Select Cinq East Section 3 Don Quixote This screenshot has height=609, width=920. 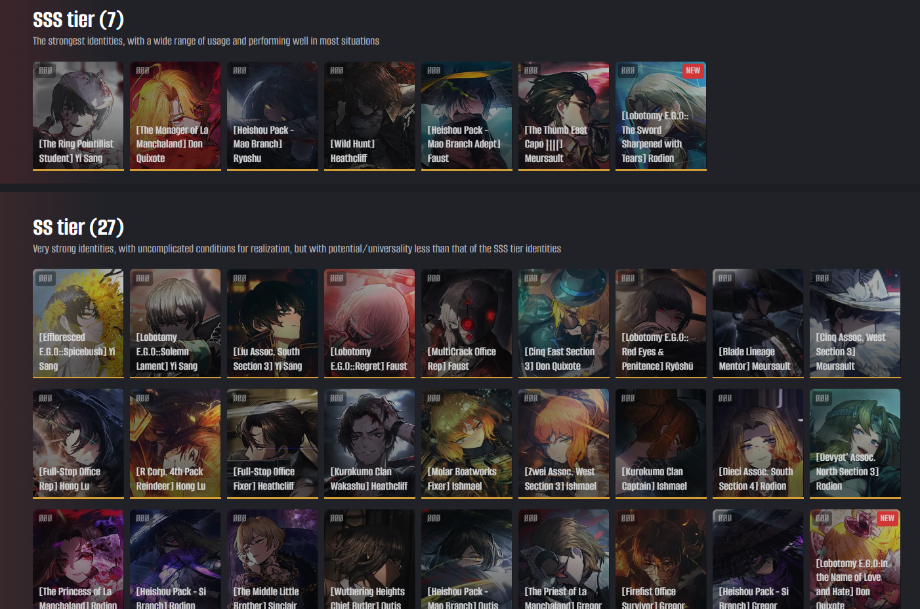coord(564,323)
